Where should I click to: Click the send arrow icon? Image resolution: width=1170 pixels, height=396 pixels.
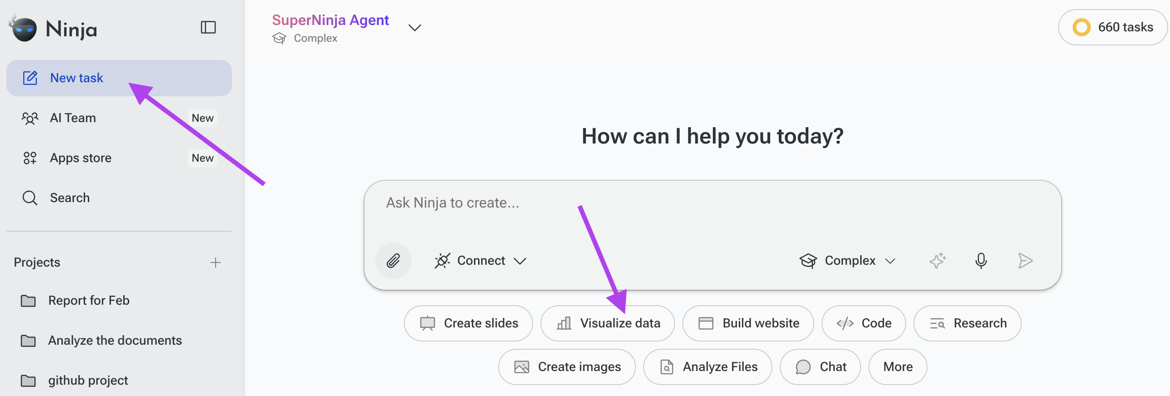click(x=1025, y=261)
